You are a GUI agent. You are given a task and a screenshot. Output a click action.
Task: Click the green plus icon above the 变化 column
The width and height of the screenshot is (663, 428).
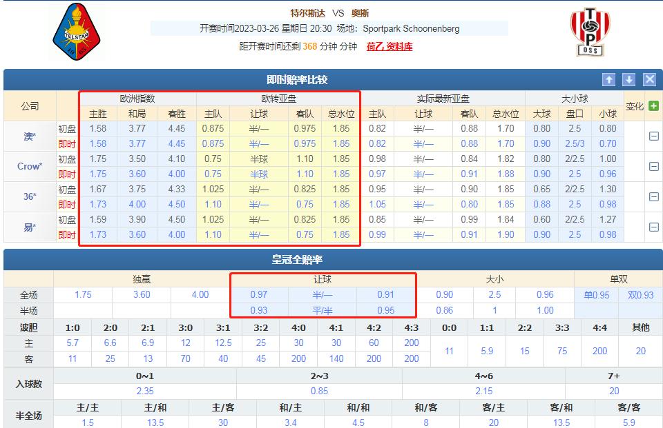click(655, 105)
